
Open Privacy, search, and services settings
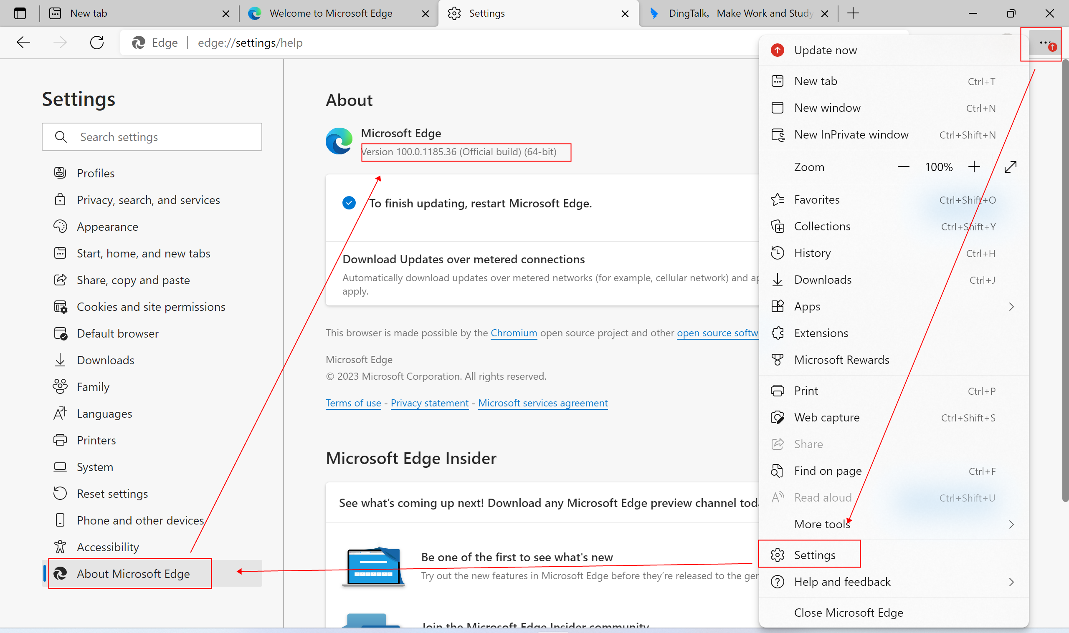pyautogui.click(x=152, y=199)
